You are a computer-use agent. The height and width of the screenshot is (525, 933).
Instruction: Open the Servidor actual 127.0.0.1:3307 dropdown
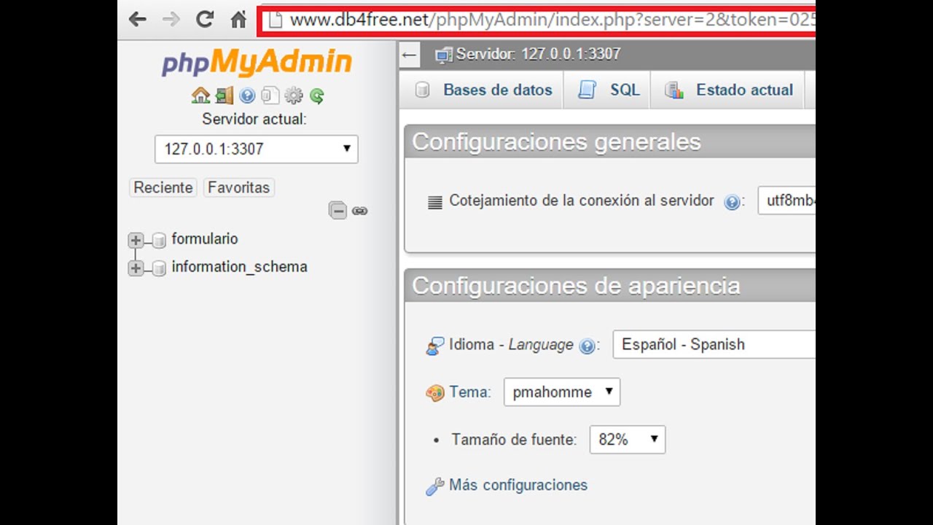tap(256, 149)
